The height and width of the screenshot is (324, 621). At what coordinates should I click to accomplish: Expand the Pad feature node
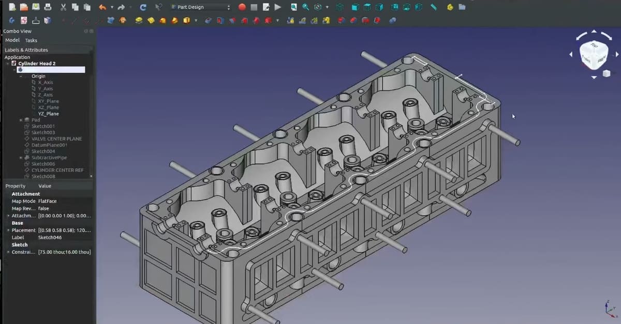(21, 120)
